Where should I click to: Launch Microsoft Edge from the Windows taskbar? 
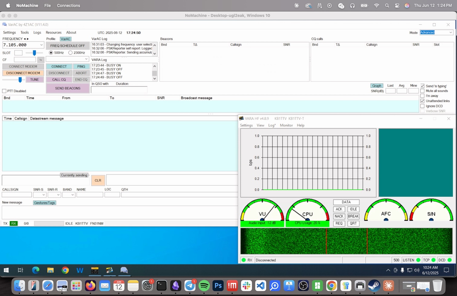[x=36, y=270]
